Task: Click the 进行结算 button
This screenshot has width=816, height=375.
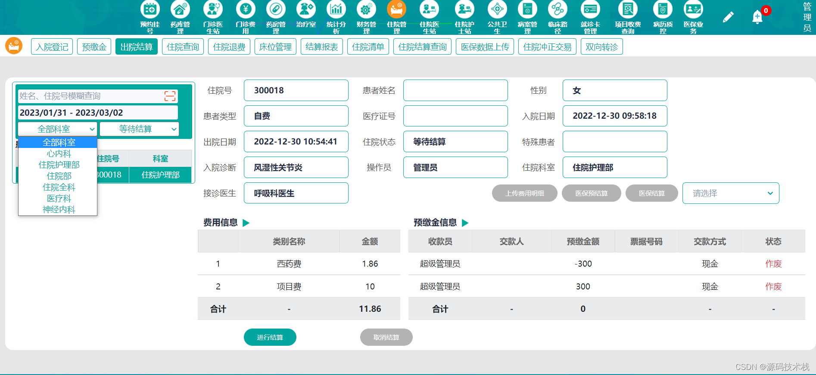Action: (270, 337)
